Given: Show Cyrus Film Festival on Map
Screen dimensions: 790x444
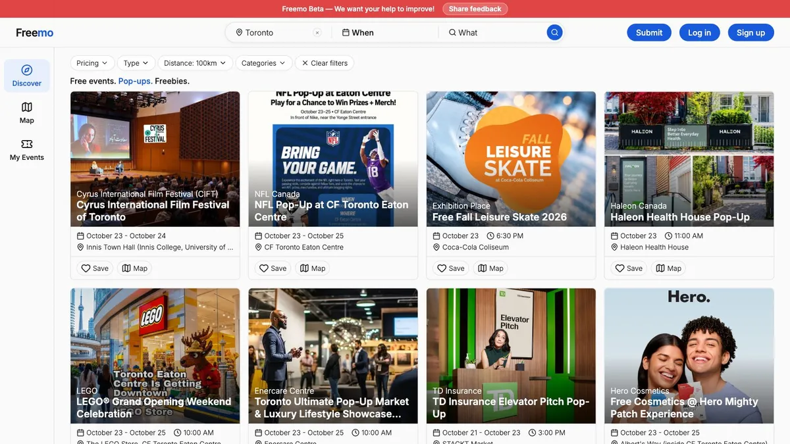Looking at the screenshot, I should tap(135, 268).
